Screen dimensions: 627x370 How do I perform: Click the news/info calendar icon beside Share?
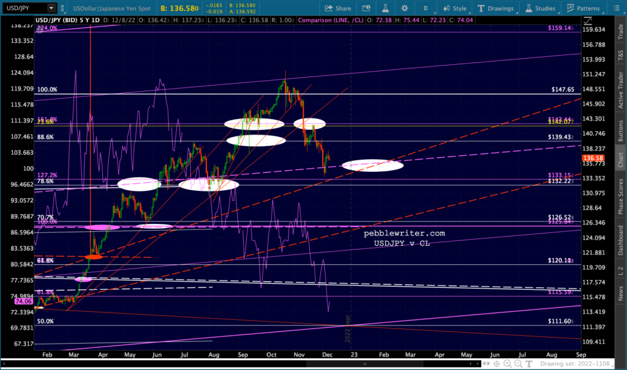366,8
